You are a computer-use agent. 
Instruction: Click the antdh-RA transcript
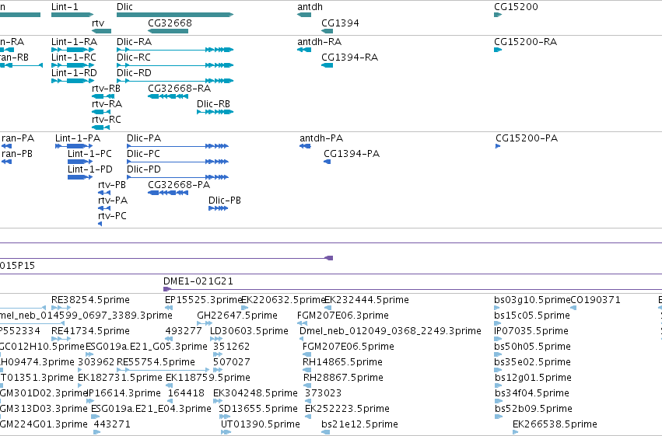(304, 50)
